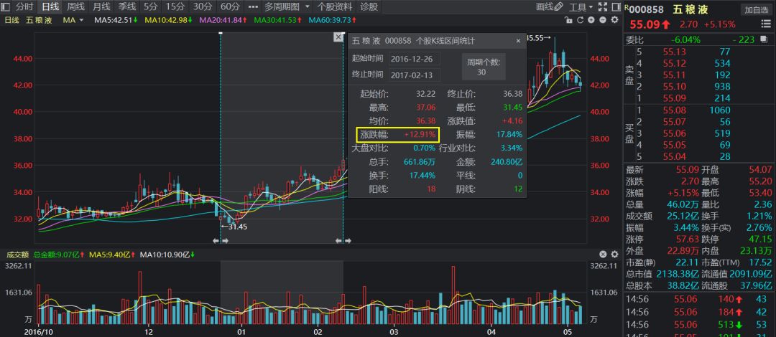Select the 60分 period tab
This screenshot has height=337, width=776.
[230, 7]
